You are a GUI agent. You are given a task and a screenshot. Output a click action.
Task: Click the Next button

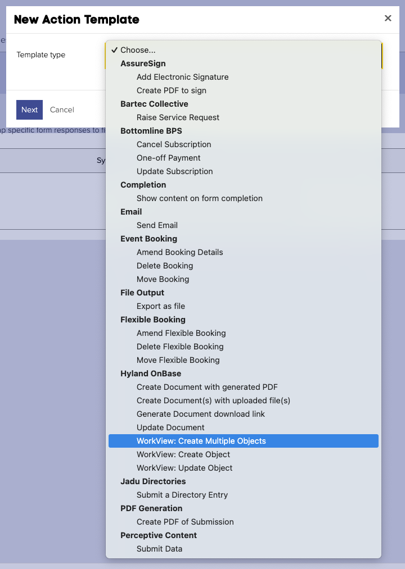coord(29,110)
